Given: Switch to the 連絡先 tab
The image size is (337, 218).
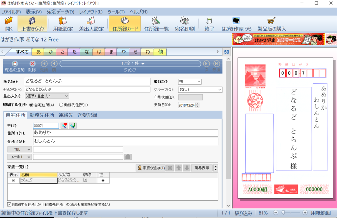Looking at the screenshot, I should [66, 115].
